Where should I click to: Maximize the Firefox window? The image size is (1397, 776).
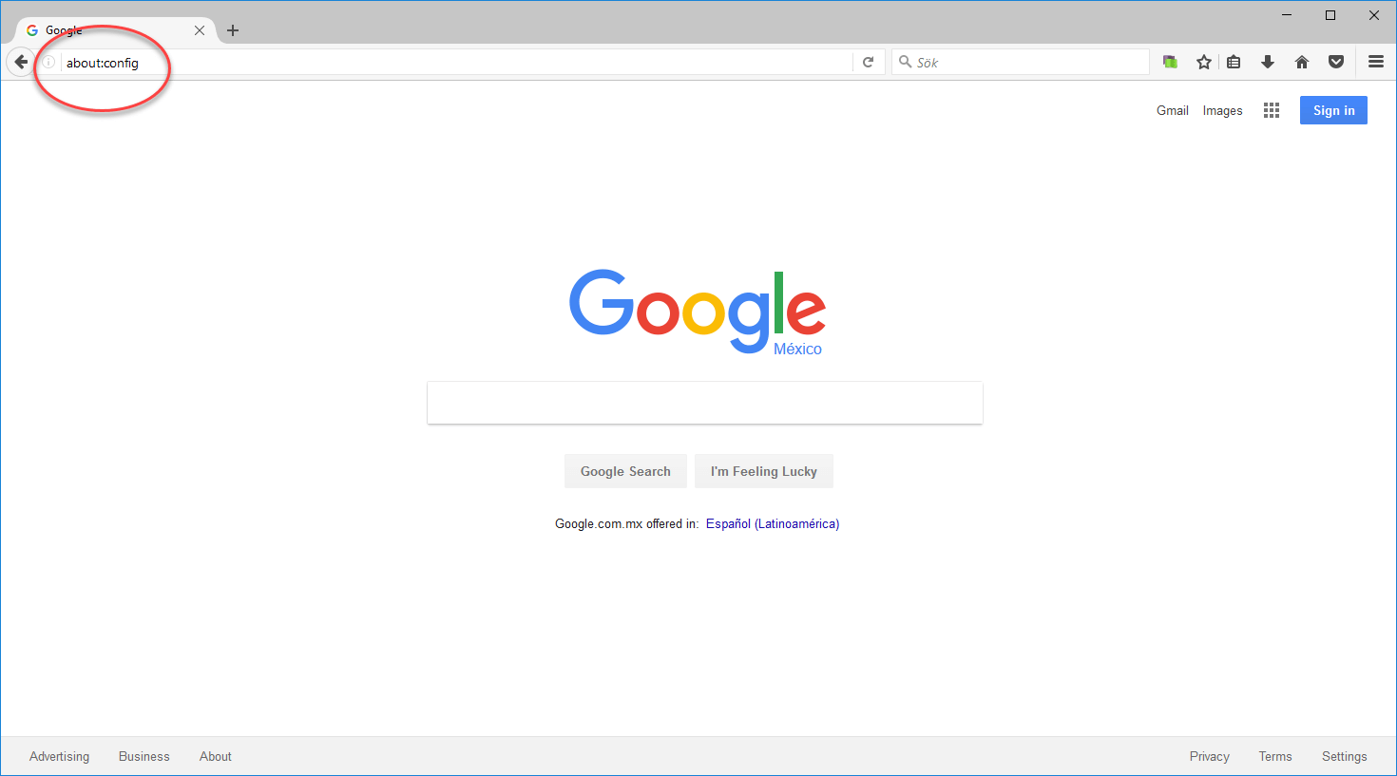tap(1330, 15)
